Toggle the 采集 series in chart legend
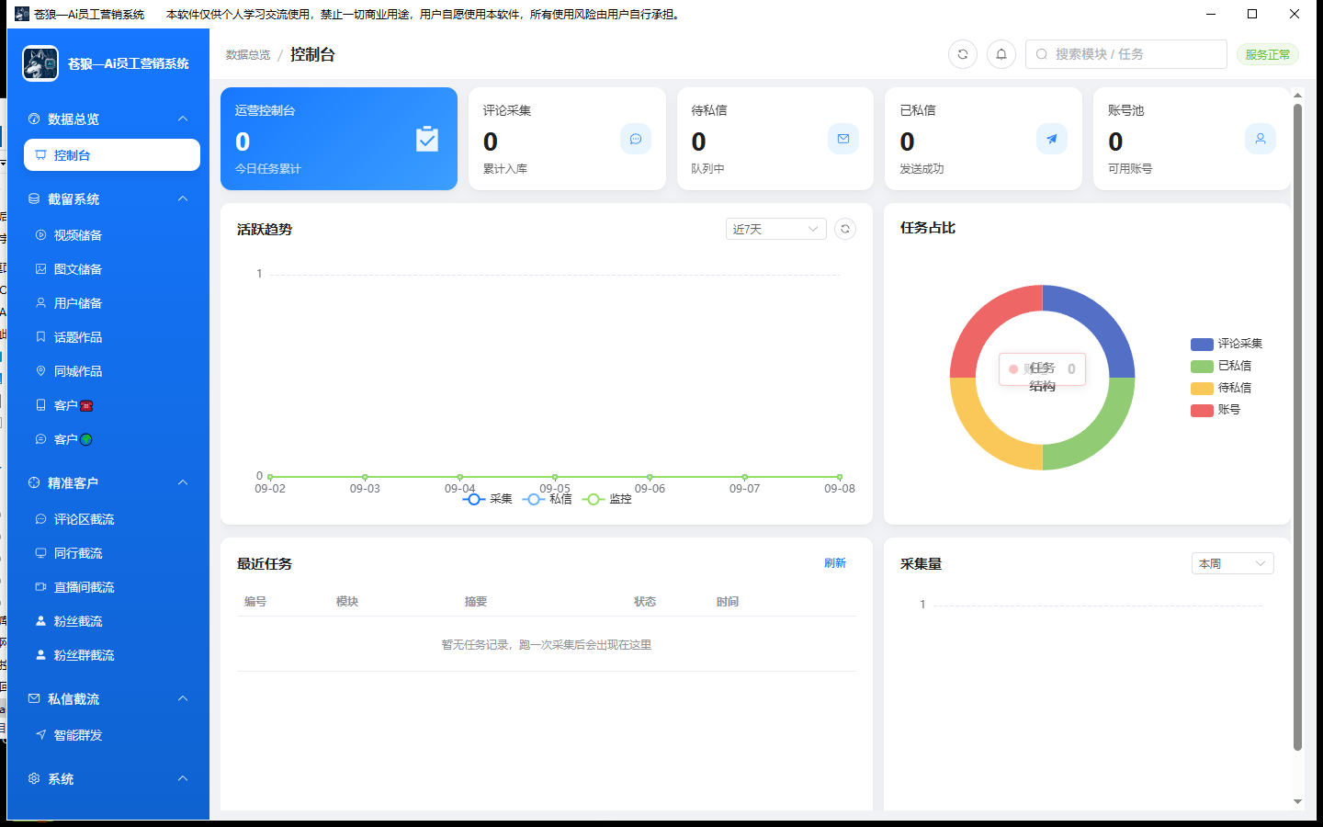The image size is (1323, 827). point(488,499)
